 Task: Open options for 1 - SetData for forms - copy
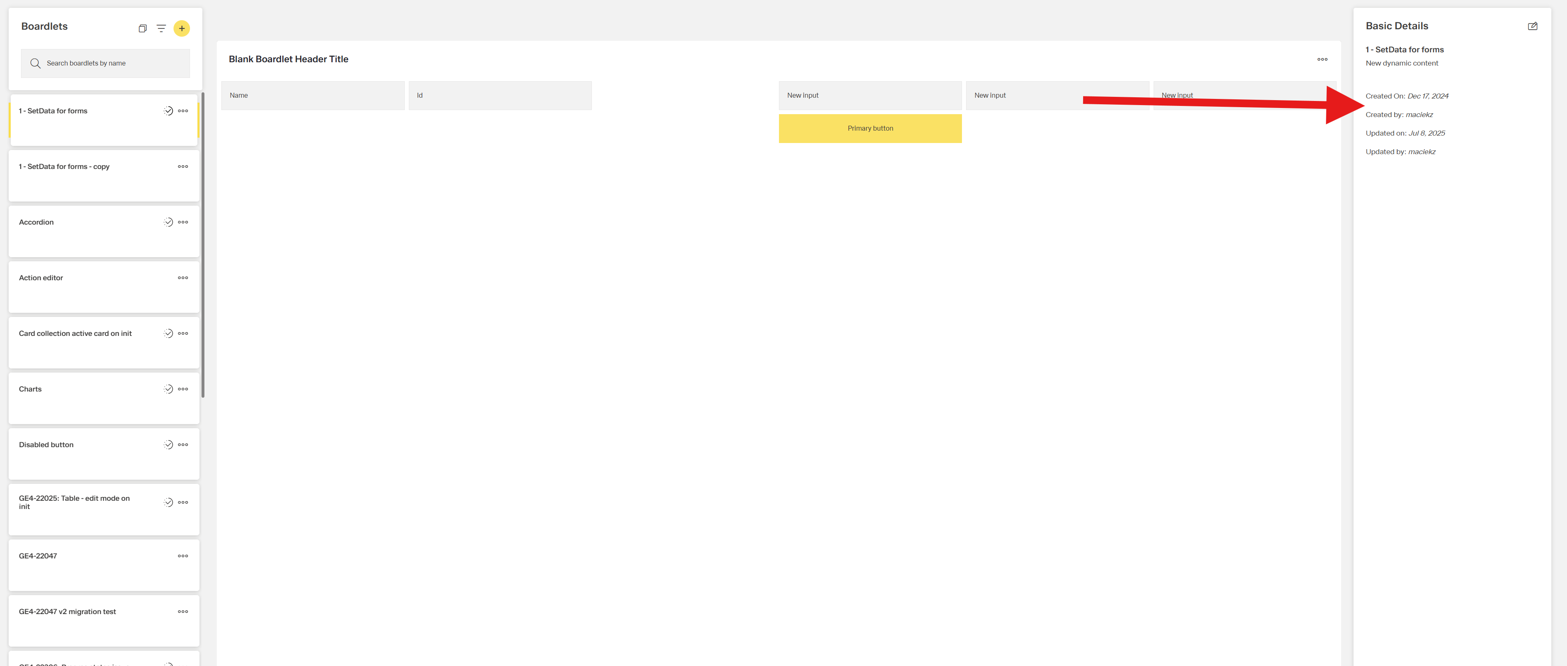pyautogui.click(x=183, y=166)
